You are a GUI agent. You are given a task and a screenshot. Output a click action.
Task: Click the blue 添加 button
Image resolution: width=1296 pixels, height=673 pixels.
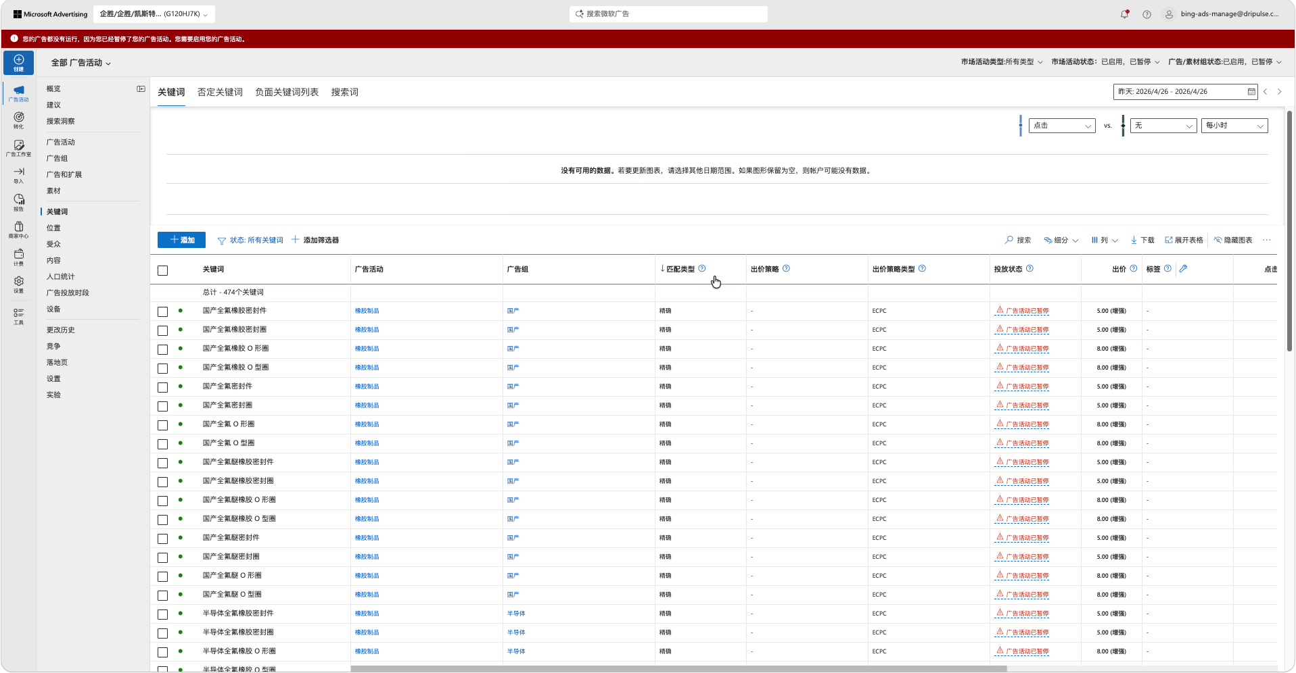tap(181, 240)
